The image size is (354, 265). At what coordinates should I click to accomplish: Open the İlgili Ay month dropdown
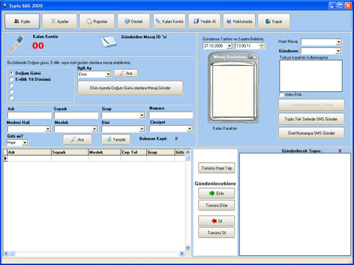(x=108, y=74)
